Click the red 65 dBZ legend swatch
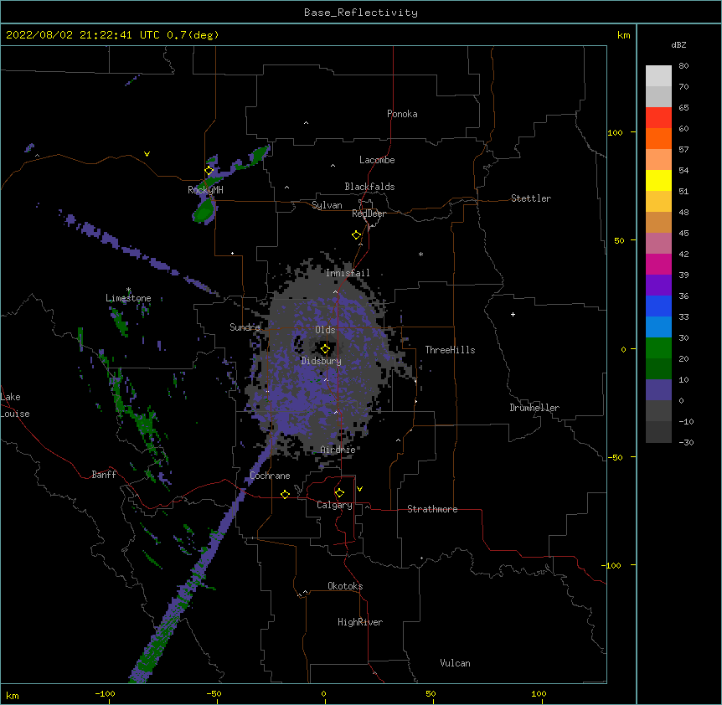Viewport: 722px width, 705px height. (x=658, y=118)
